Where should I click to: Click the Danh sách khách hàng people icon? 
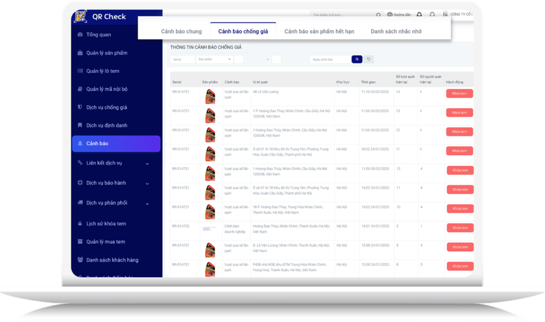[80, 260]
